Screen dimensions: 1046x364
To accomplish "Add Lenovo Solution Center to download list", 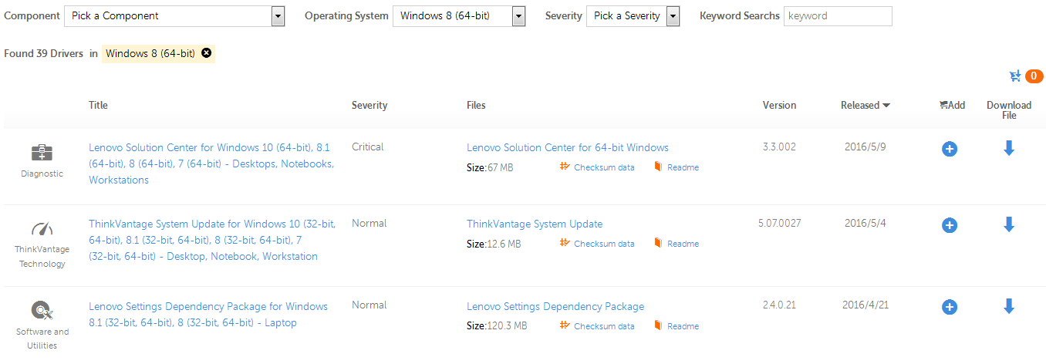I will click(x=950, y=149).
